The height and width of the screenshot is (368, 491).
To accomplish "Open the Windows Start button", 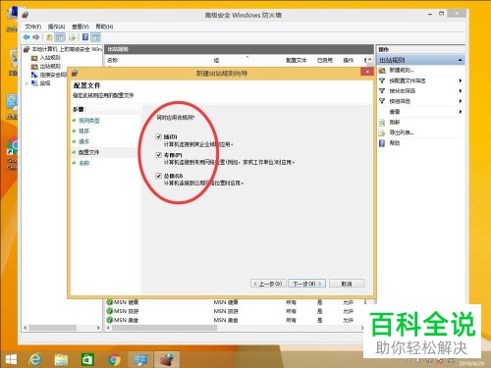I will pos(11,359).
